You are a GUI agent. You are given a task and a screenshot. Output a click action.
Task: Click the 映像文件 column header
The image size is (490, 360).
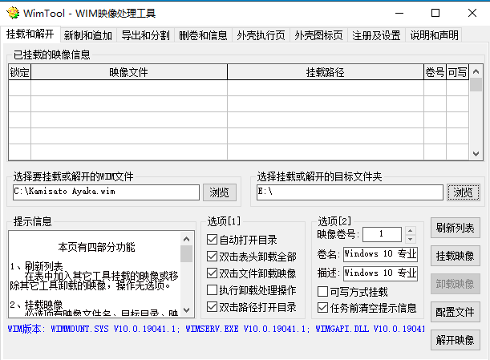(x=129, y=72)
